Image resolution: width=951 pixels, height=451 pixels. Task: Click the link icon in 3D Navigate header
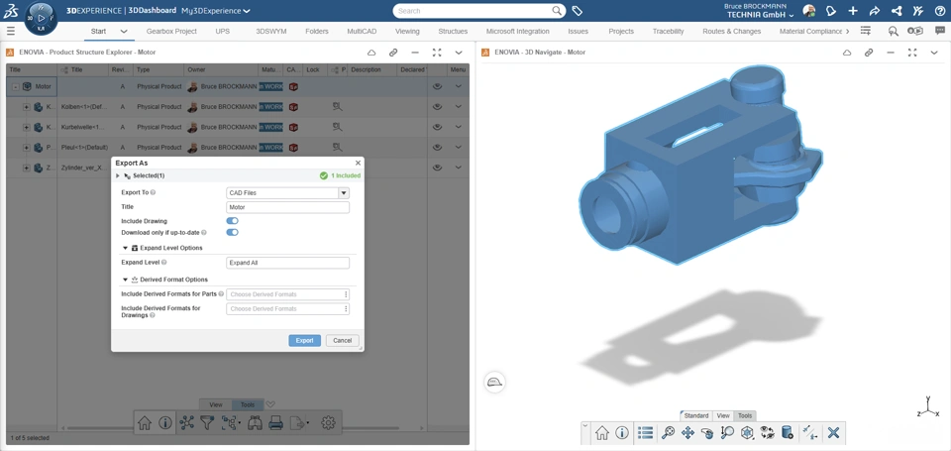pos(869,53)
